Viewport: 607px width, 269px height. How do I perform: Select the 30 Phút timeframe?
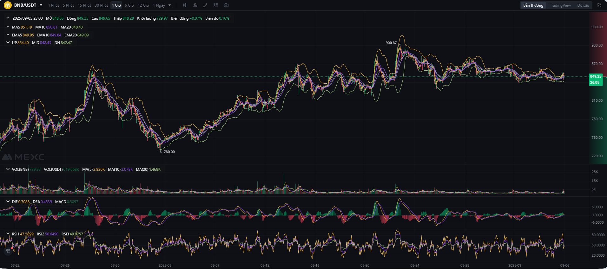pos(101,5)
